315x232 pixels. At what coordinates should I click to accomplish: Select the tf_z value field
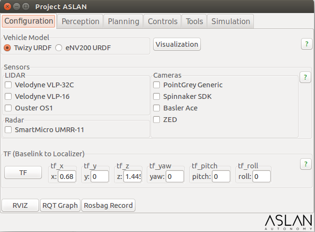[x=132, y=177]
